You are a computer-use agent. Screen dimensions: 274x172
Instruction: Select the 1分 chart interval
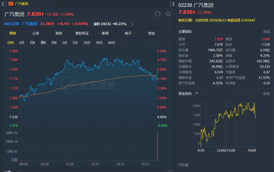pos(65,43)
